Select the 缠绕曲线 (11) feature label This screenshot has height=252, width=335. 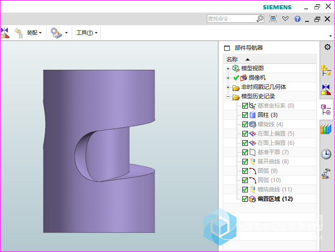pos(275,190)
